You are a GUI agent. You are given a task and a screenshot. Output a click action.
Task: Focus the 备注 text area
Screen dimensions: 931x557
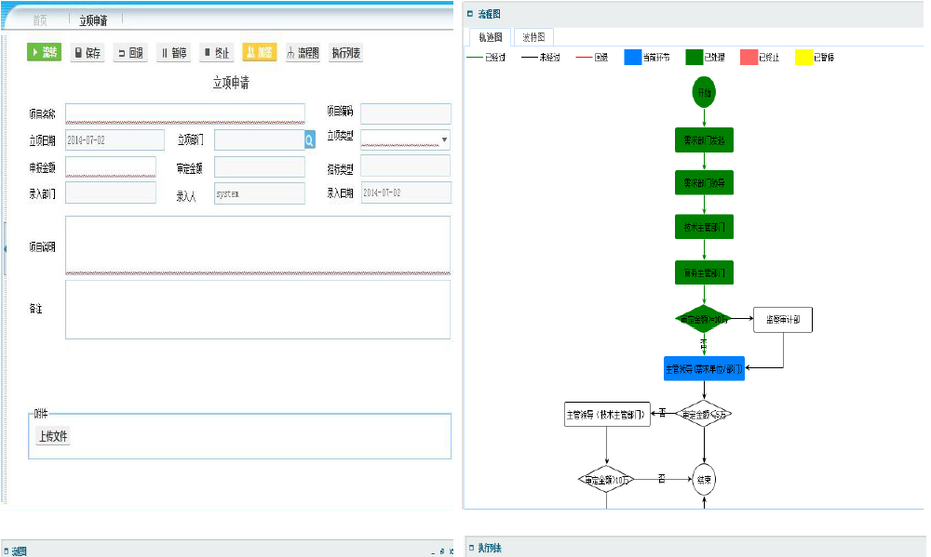(258, 309)
